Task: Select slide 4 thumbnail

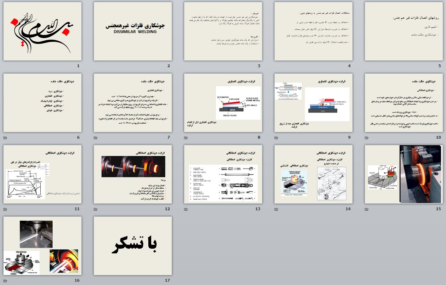Action: coord(314,31)
